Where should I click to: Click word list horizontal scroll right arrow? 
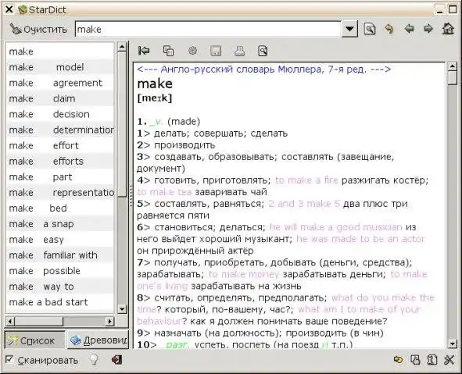(109, 321)
